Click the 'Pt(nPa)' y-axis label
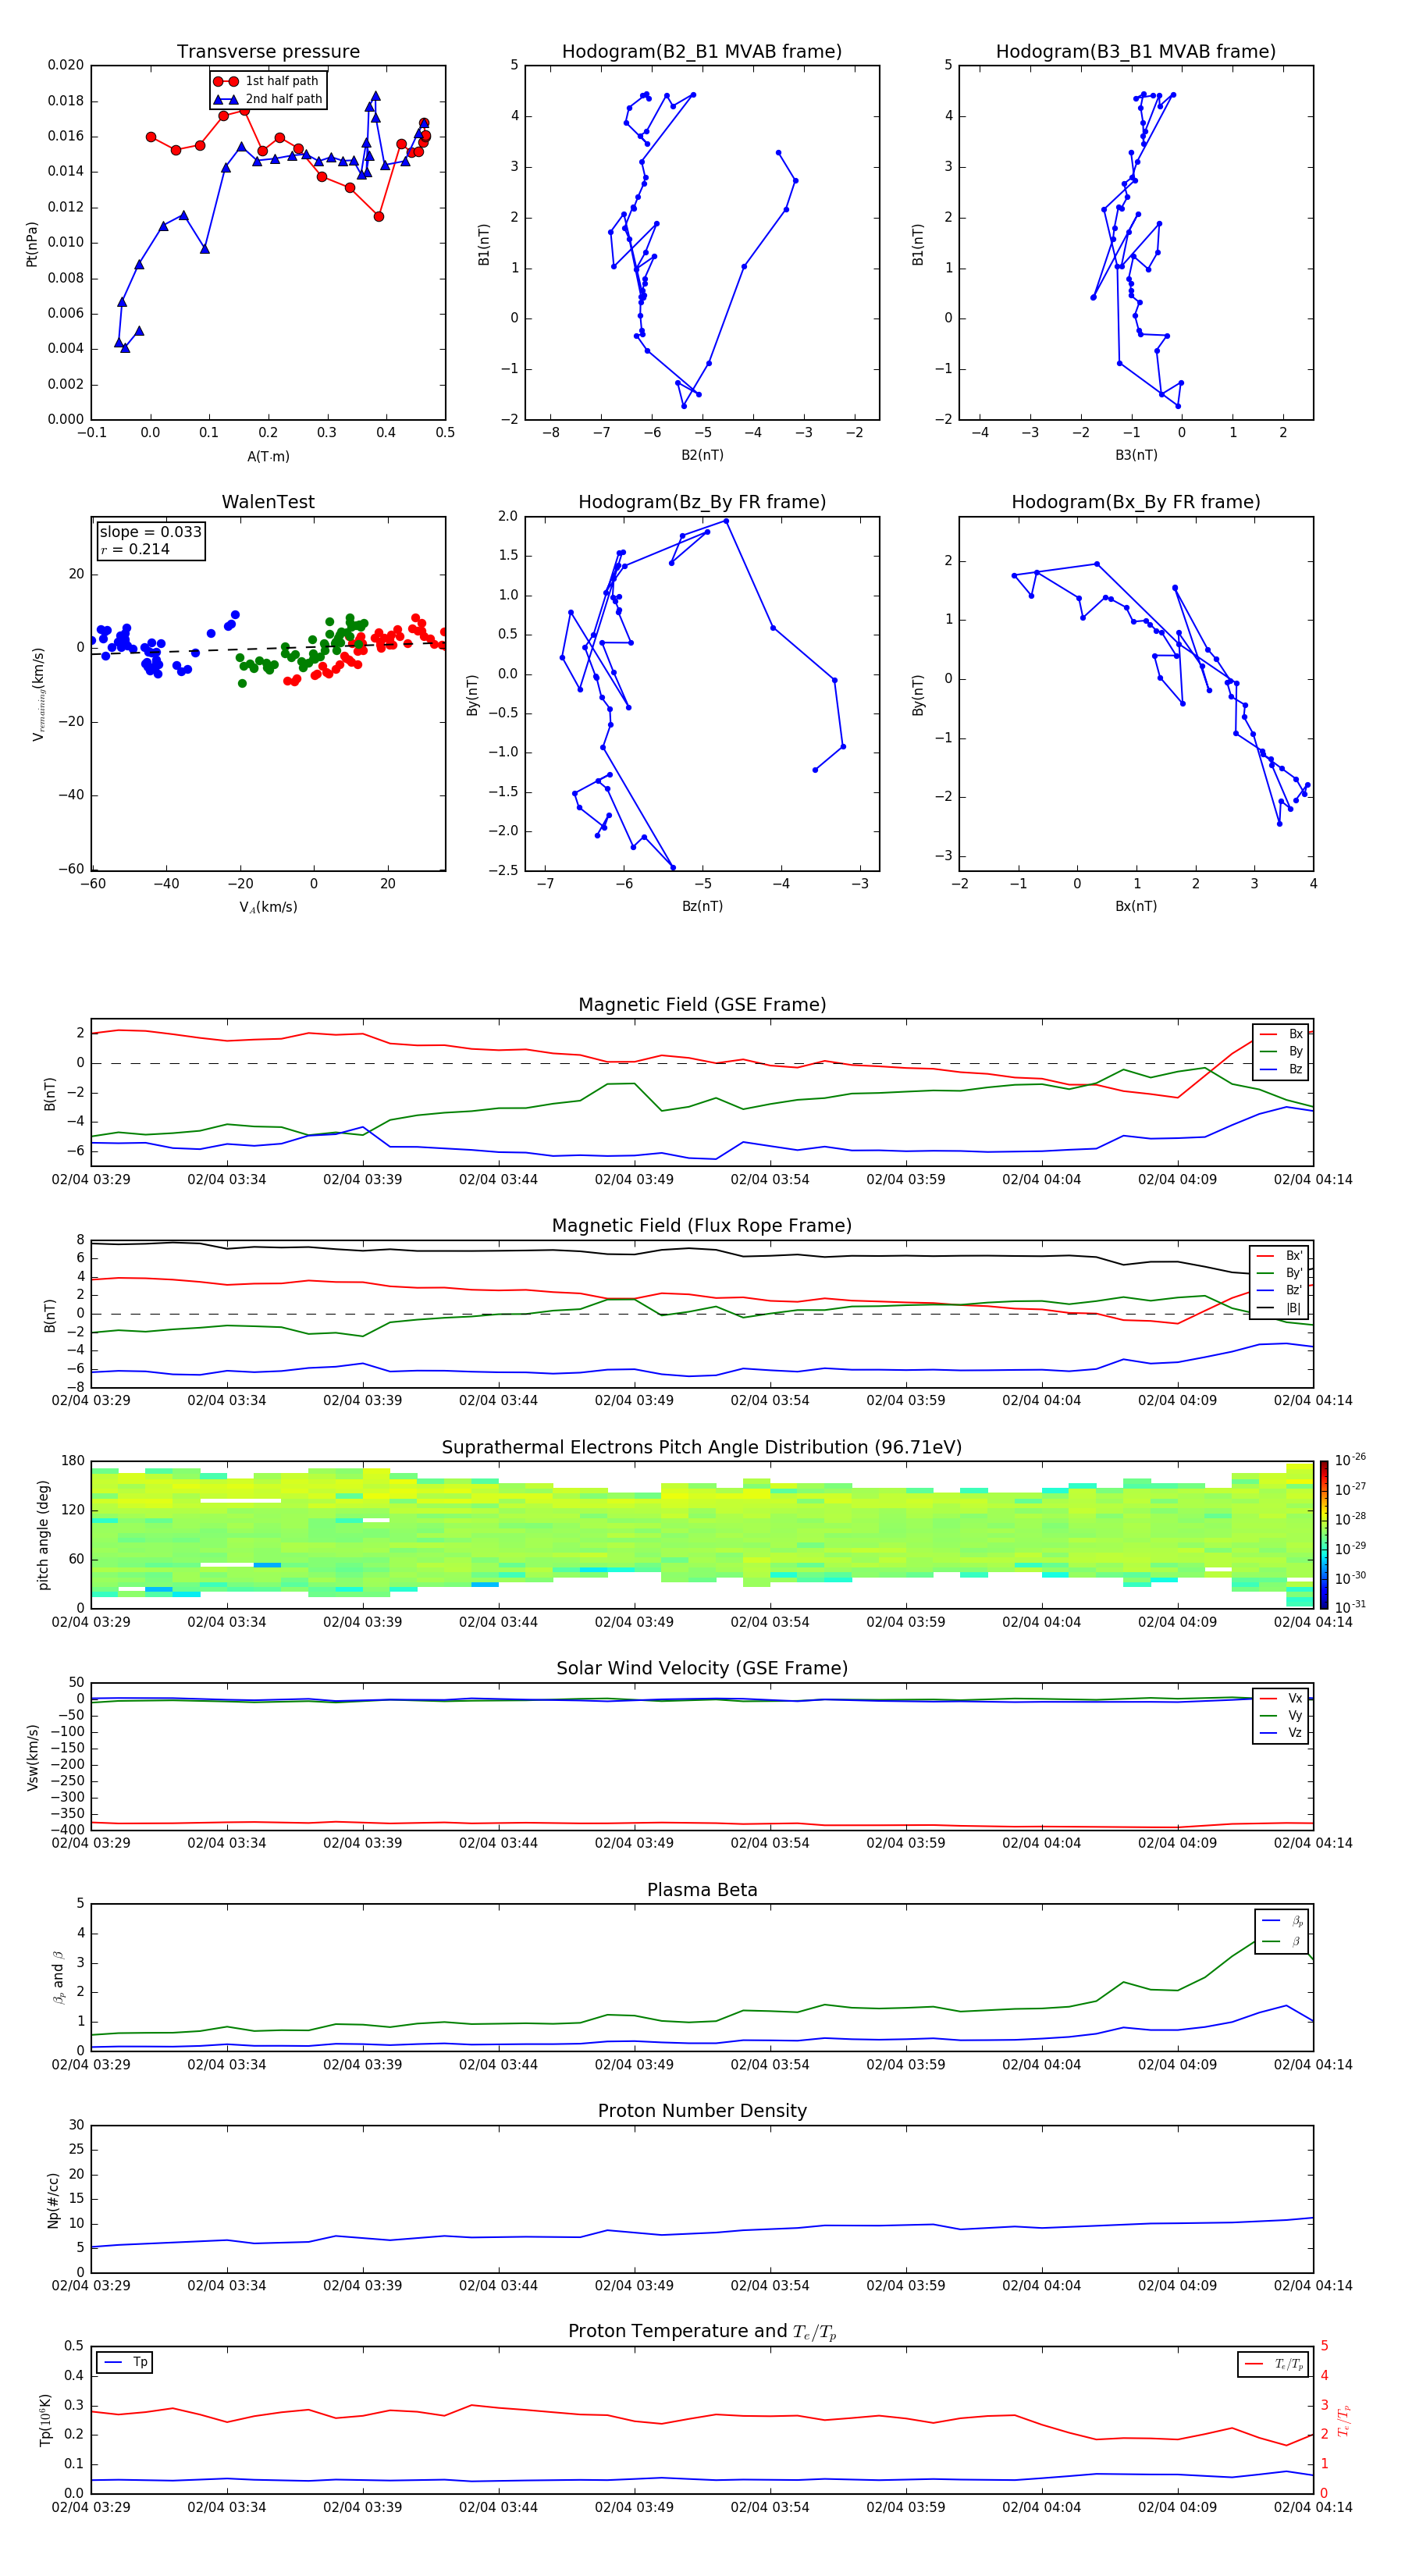 point(32,244)
